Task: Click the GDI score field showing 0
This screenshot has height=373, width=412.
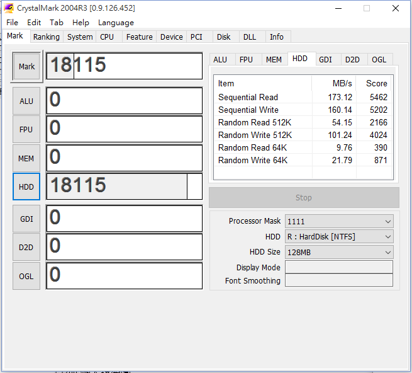Action: pos(125,219)
